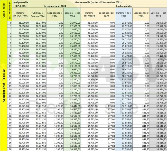
Task: Click the 'Barema + Toel 2022' column header
Action: point(124,14)
